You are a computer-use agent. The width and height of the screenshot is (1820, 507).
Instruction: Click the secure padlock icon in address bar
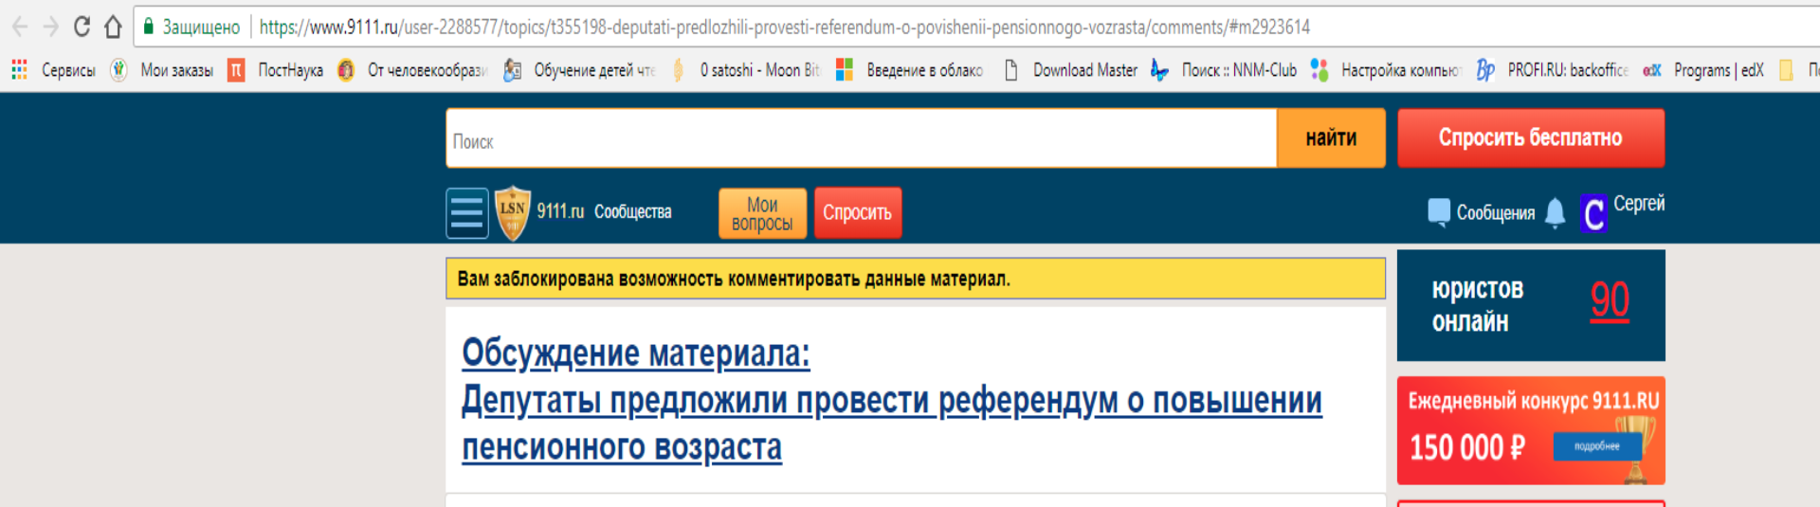pos(149,27)
